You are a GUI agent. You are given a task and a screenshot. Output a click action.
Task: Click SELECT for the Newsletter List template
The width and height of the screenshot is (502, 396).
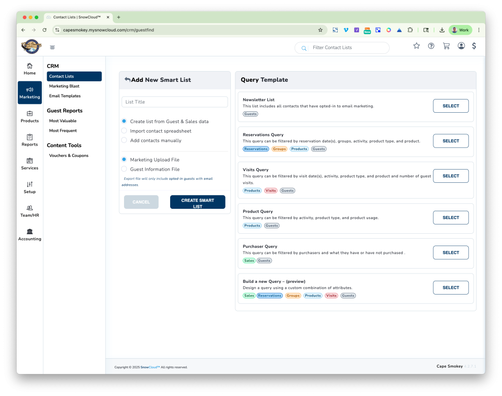(x=450, y=105)
